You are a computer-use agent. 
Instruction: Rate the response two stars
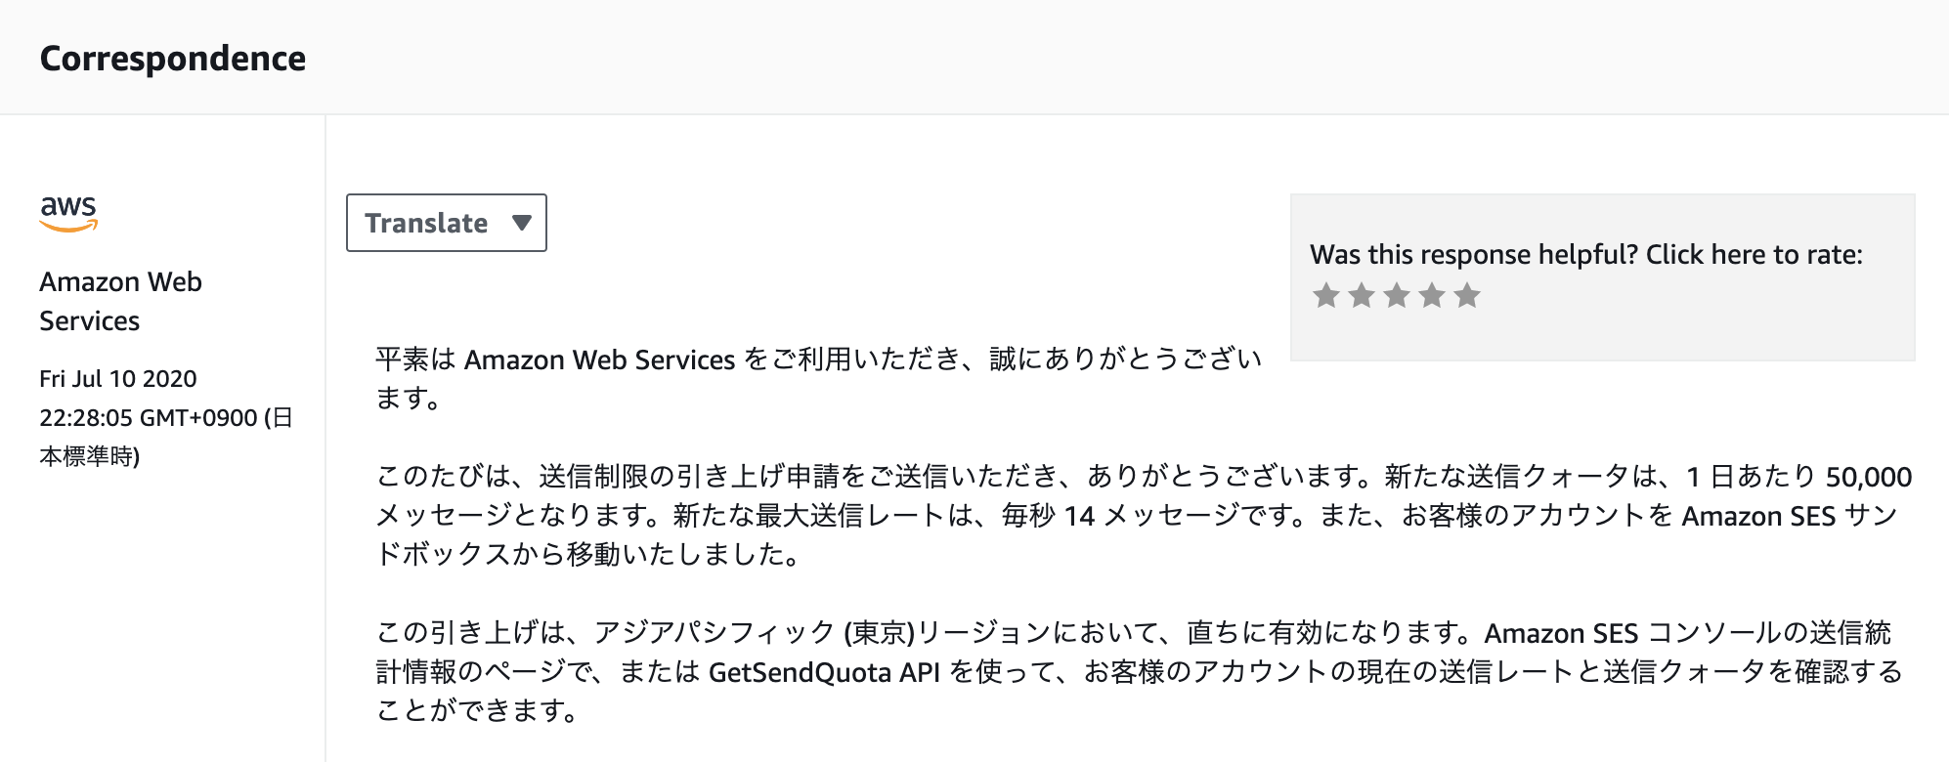pos(1362,295)
